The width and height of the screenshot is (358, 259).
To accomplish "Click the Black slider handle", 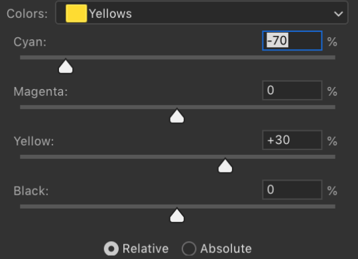I will pyautogui.click(x=177, y=216).
